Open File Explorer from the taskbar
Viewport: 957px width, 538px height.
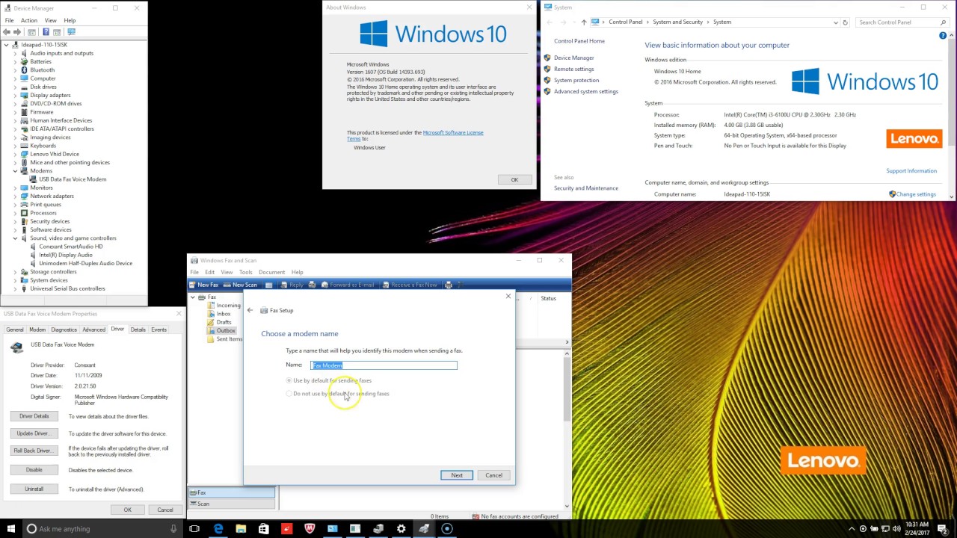pos(241,528)
